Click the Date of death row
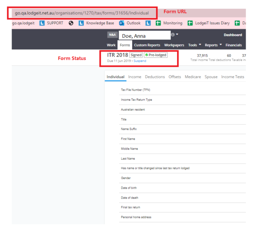 click(182, 198)
